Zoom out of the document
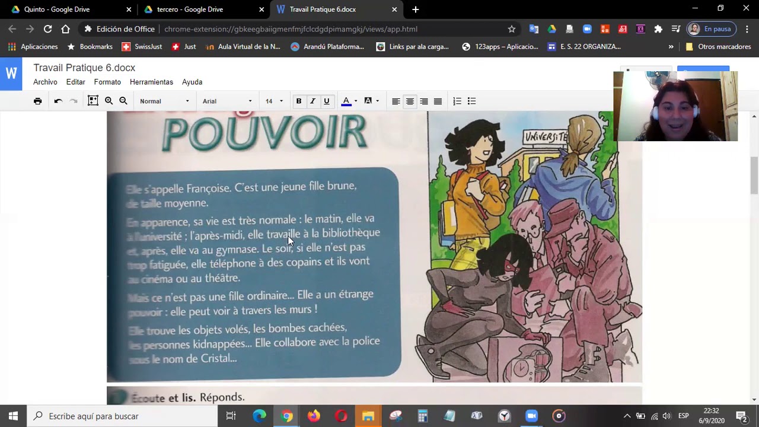The width and height of the screenshot is (759, 427). pyautogui.click(x=123, y=101)
